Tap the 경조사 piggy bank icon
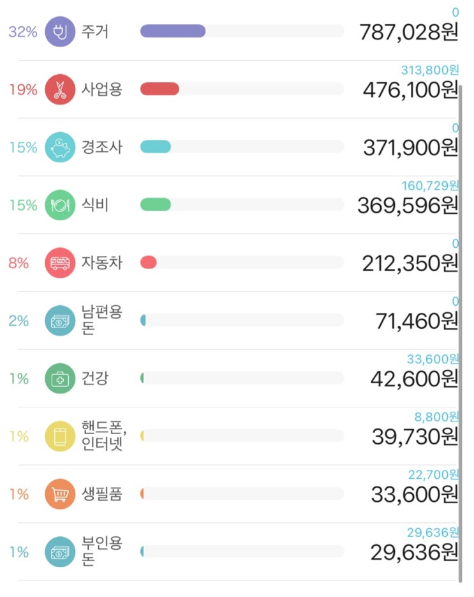Screen dimensions: 474x597 click(x=60, y=147)
